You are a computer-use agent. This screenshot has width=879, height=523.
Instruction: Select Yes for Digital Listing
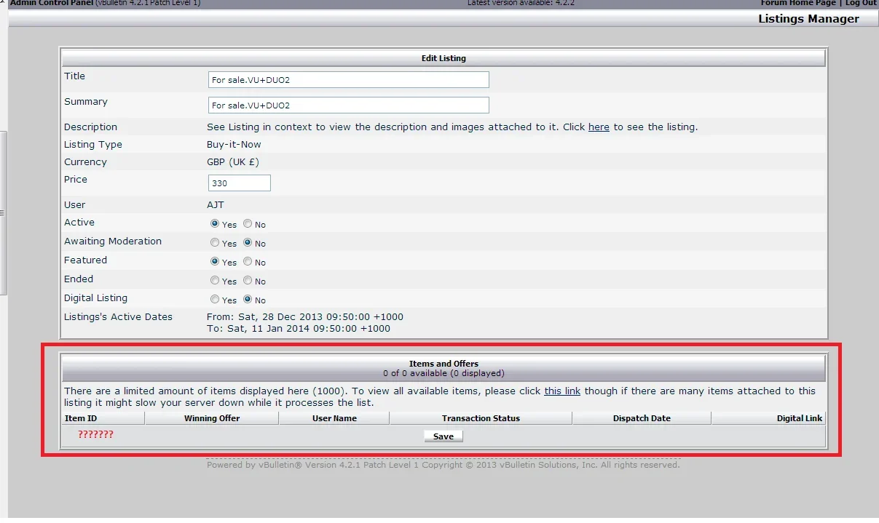pyautogui.click(x=215, y=300)
